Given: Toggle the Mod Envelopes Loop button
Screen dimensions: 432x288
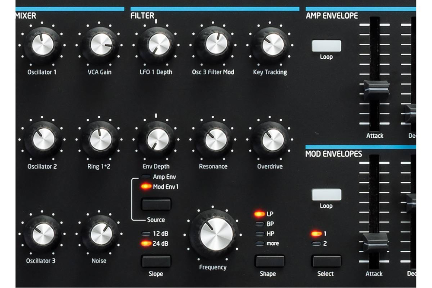Looking at the screenshot, I should [326, 195].
